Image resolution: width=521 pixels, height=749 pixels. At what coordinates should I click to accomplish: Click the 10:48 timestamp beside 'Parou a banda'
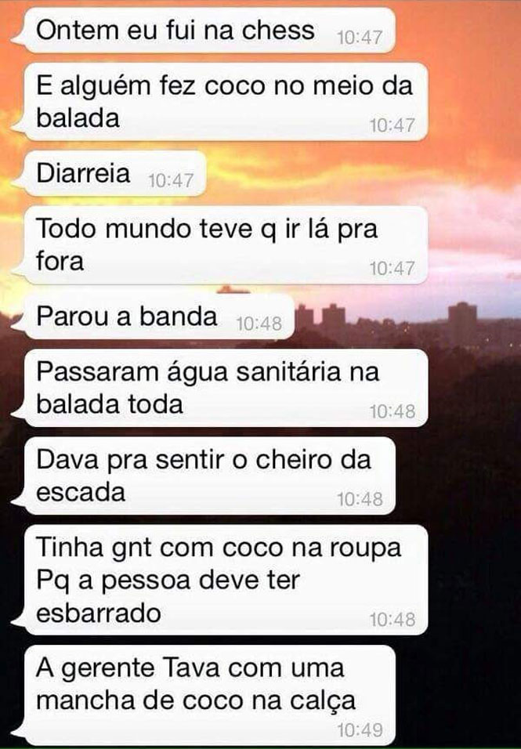(x=259, y=324)
